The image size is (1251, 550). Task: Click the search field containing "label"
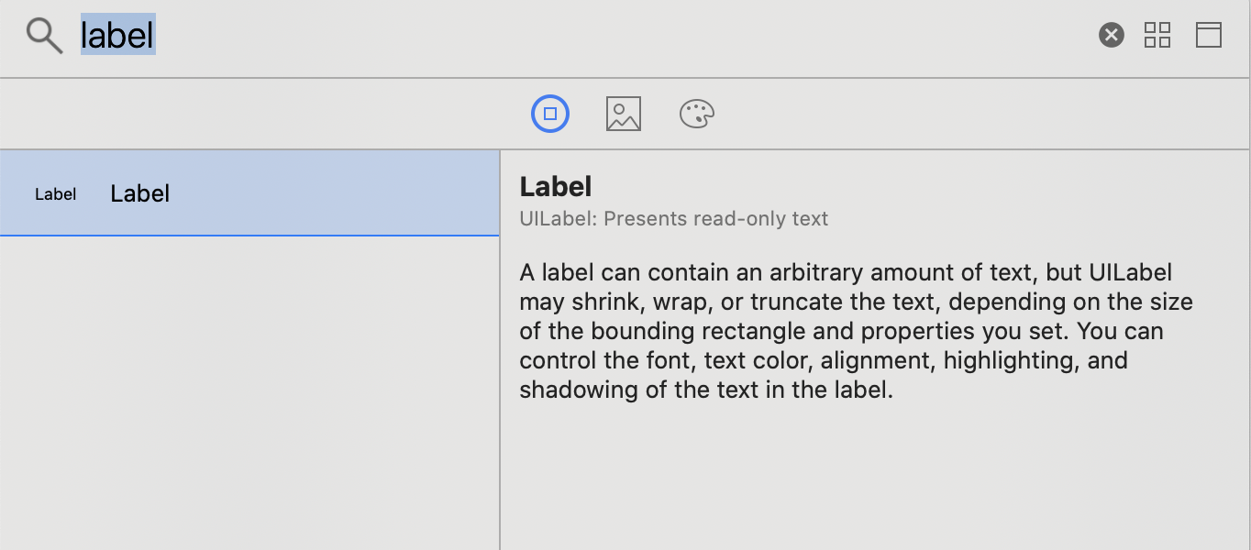(118, 36)
